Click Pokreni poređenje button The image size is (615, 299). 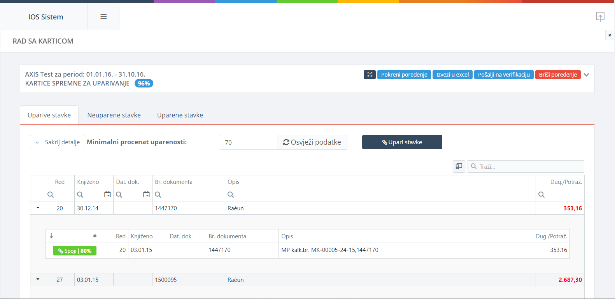404,75
